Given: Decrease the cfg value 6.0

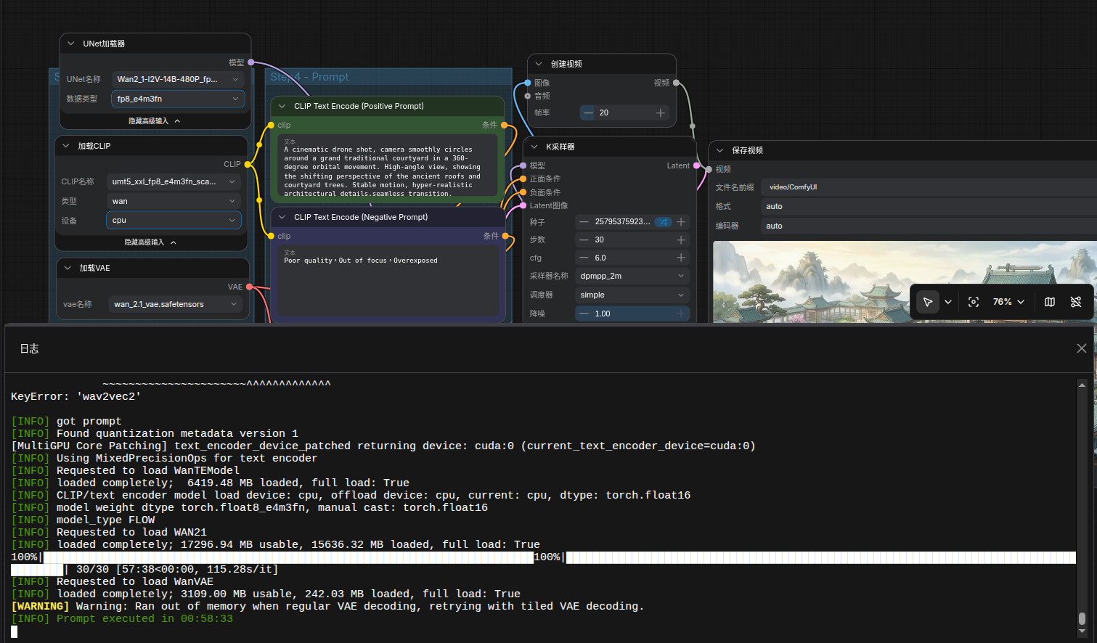Looking at the screenshot, I should (583, 258).
